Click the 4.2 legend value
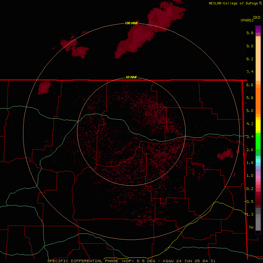Image resolution: width=263 pixels, height=263 pixels. click(250, 124)
